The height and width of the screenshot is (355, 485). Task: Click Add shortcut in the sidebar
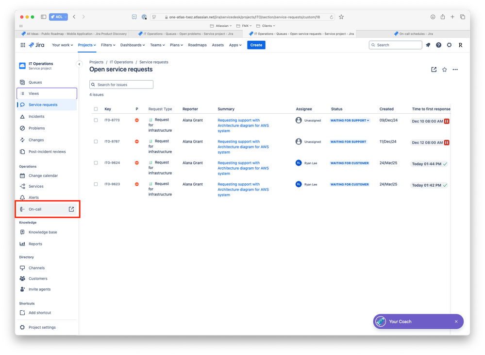point(47,313)
